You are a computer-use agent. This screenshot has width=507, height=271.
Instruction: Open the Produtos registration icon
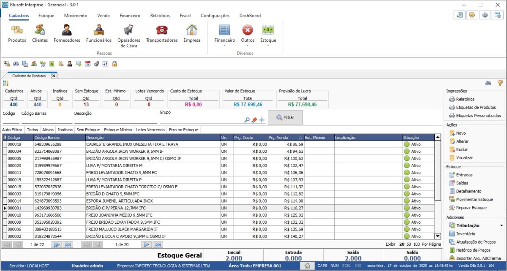click(x=17, y=30)
